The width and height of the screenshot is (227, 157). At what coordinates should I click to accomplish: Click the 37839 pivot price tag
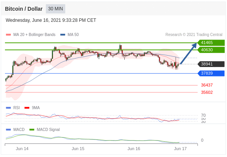(211, 73)
